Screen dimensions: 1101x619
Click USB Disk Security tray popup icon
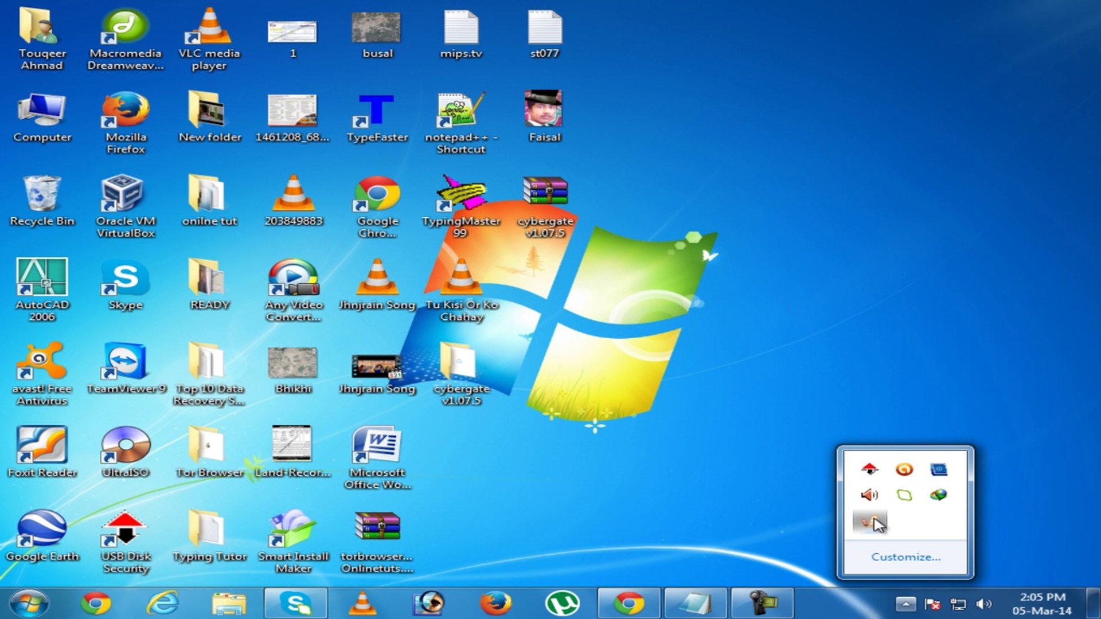(869, 469)
